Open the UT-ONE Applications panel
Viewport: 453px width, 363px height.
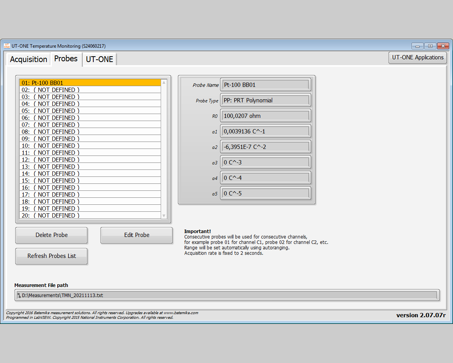(x=417, y=57)
